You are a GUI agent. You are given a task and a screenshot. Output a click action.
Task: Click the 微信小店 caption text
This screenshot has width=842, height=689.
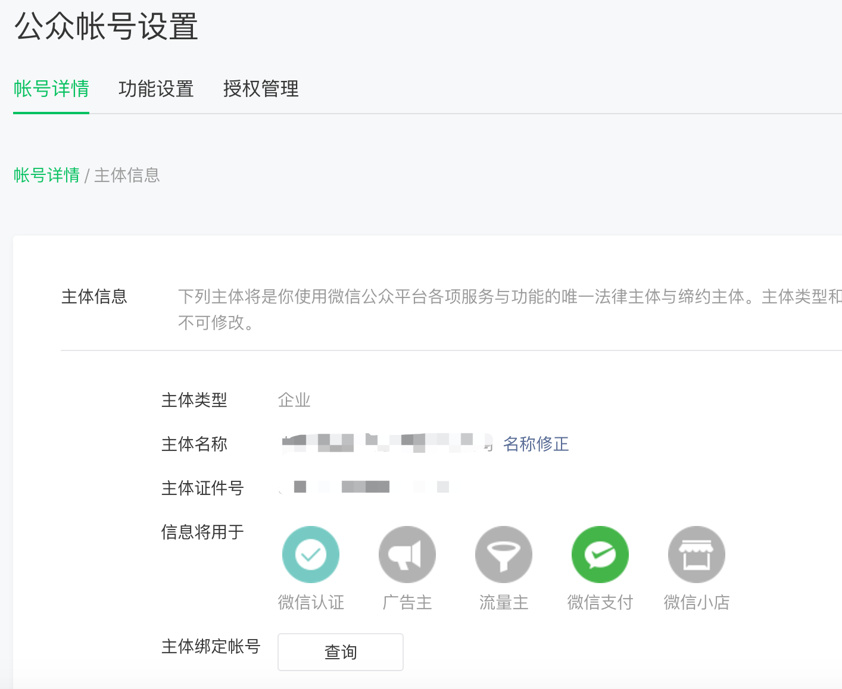pos(697,602)
